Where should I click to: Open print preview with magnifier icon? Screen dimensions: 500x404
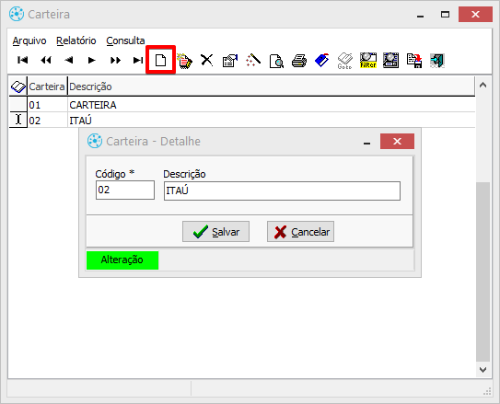(x=276, y=61)
